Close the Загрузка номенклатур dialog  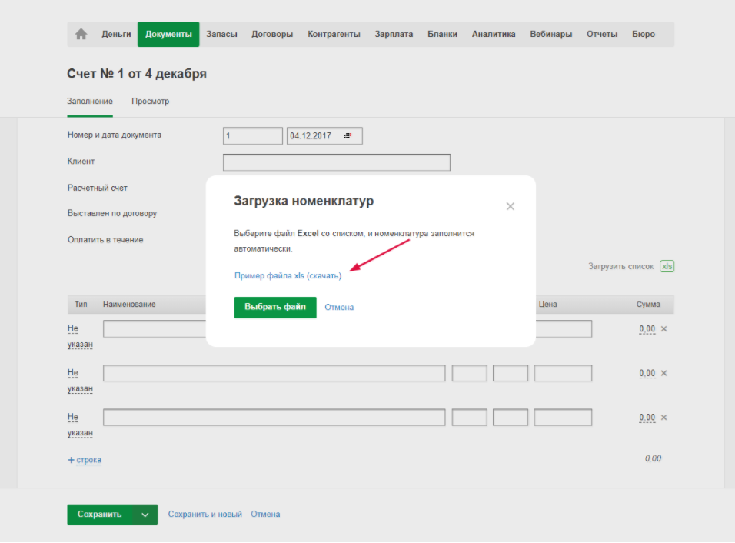pos(510,206)
